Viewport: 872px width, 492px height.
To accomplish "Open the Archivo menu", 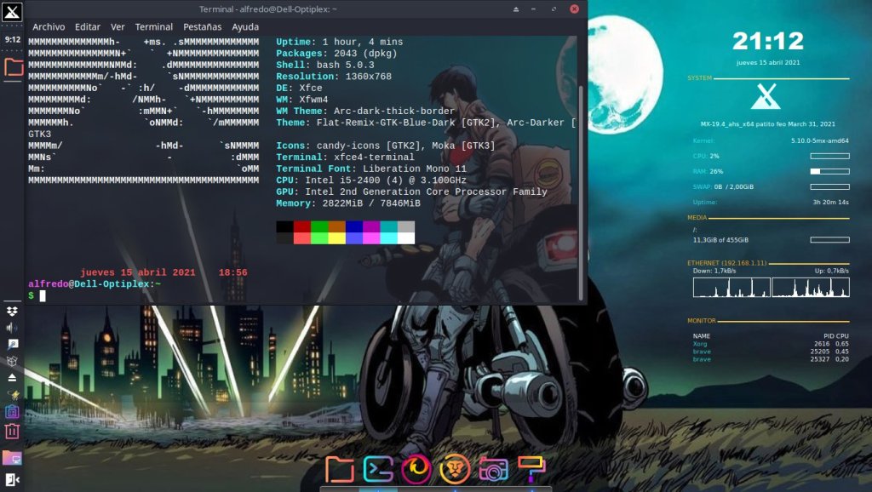I will [49, 27].
